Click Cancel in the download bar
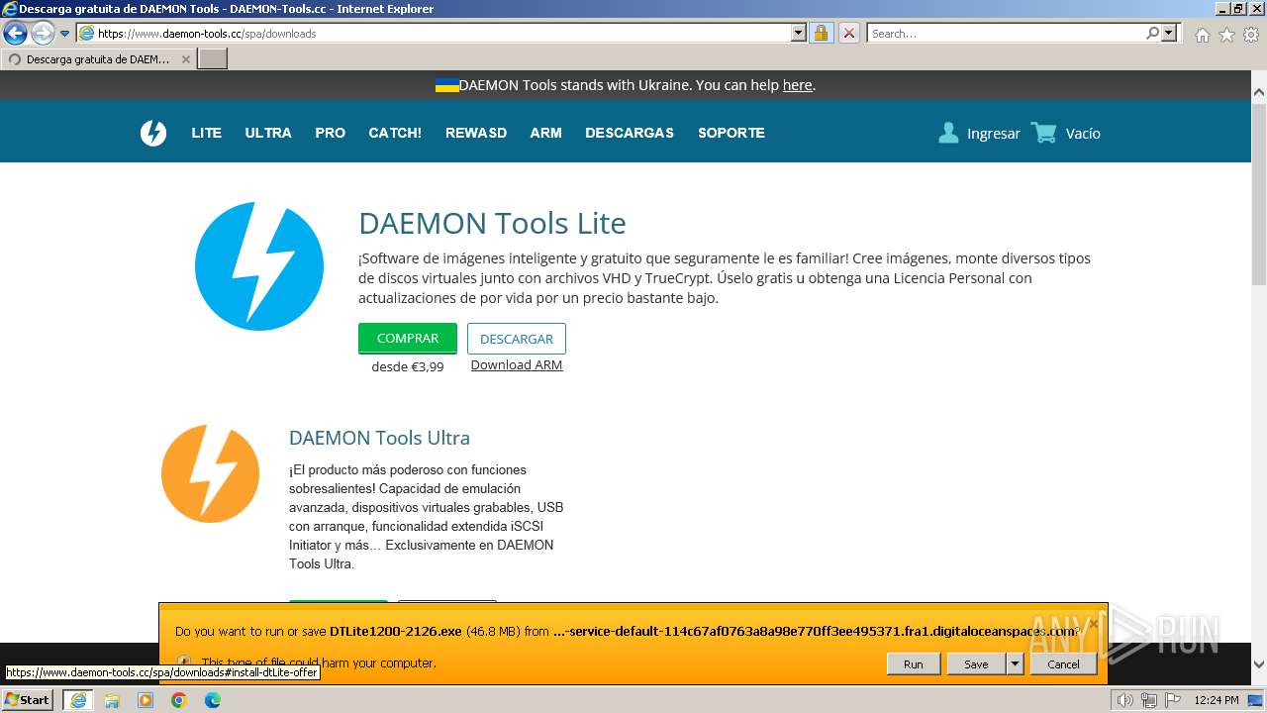Image resolution: width=1267 pixels, height=713 pixels. [x=1063, y=664]
